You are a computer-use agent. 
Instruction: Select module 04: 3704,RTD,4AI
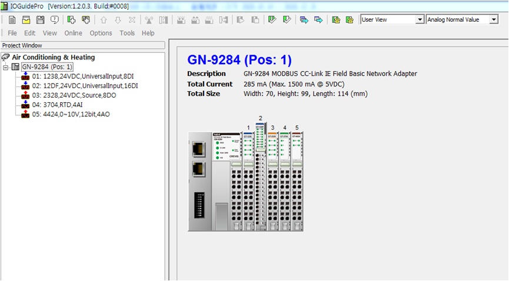coord(57,105)
